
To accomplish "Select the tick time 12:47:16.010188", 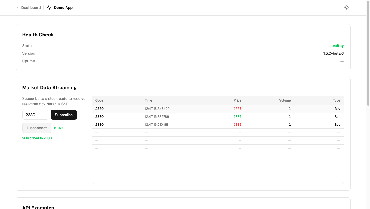I will pos(156,125).
